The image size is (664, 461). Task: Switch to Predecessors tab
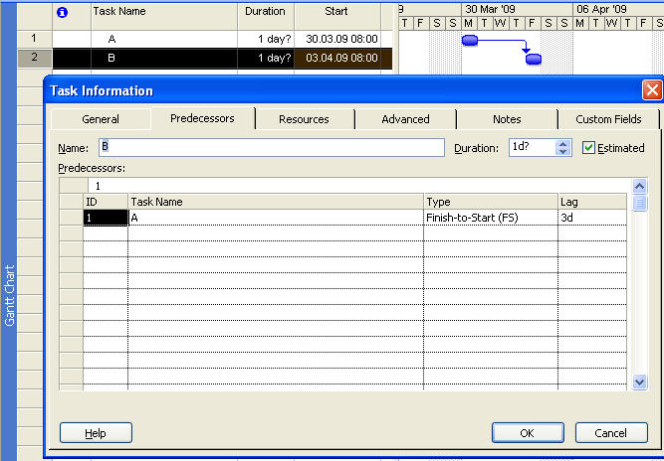202,118
